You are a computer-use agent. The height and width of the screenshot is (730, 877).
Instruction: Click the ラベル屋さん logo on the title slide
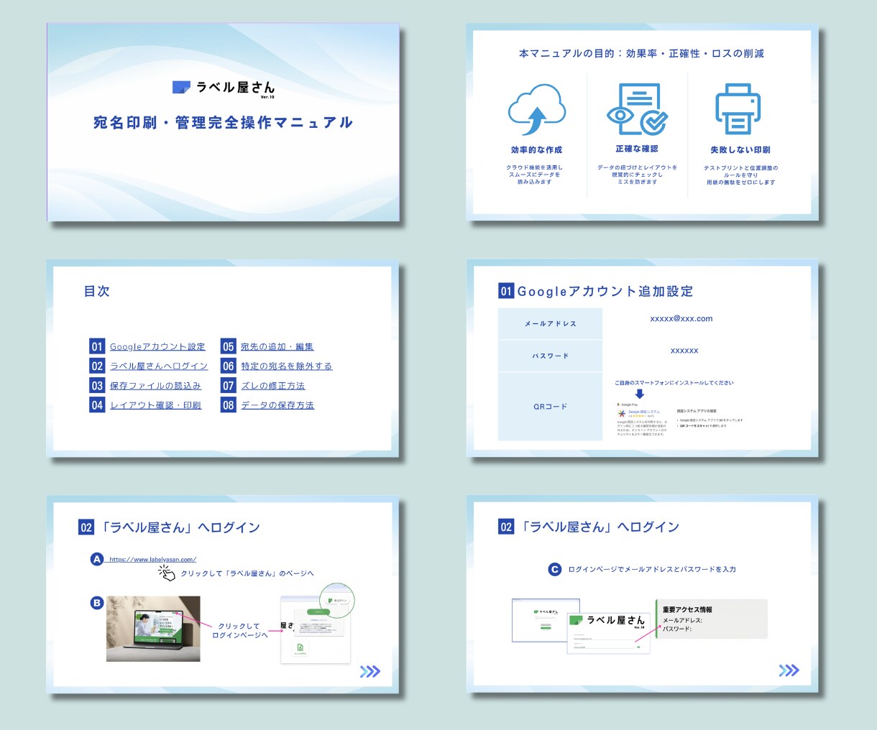pos(224,88)
